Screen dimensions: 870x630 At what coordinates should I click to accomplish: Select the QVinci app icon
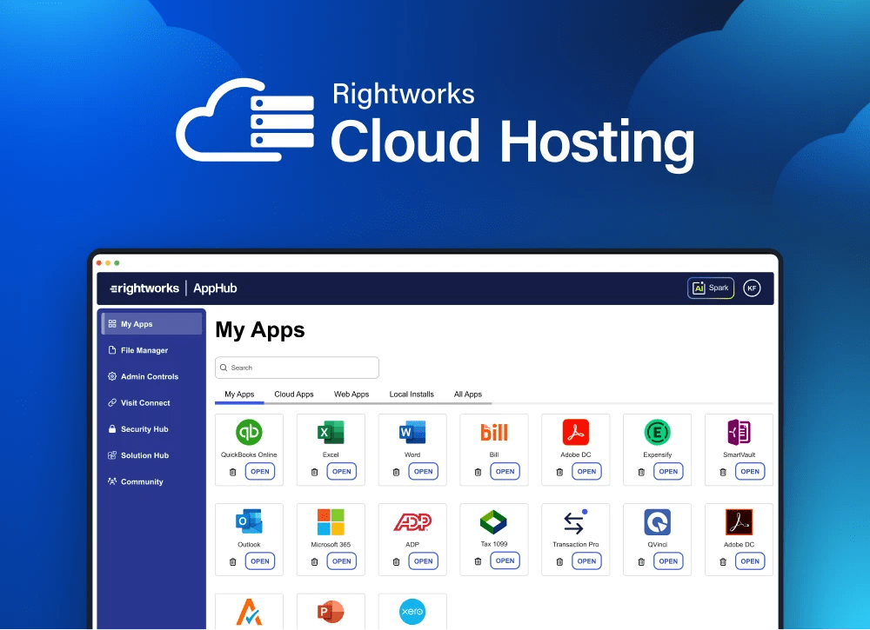pyautogui.click(x=657, y=522)
